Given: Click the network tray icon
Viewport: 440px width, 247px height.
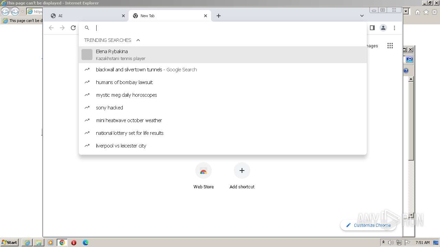Looking at the screenshot, I should coord(399,243).
